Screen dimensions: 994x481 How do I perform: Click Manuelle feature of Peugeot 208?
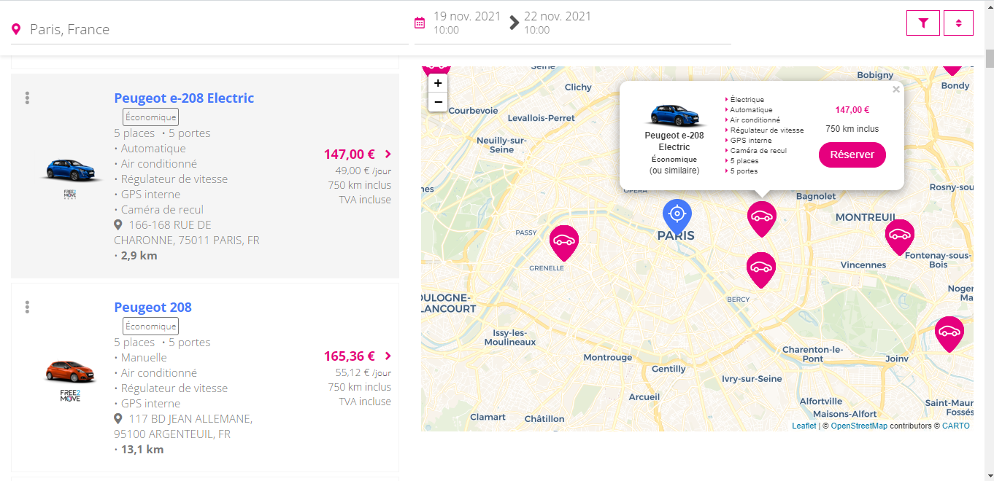pyautogui.click(x=144, y=357)
